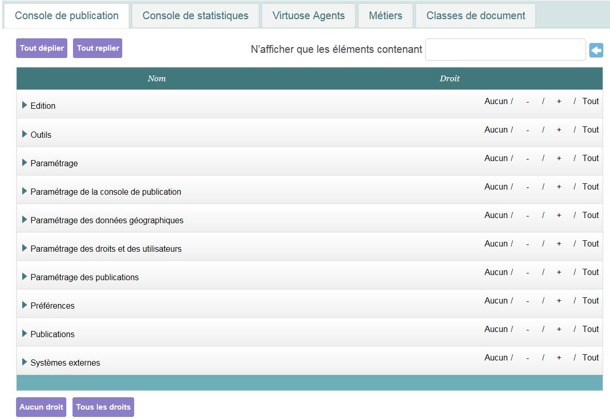Open the Métiers tab
The image size is (610, 419).
coord(385,16)
